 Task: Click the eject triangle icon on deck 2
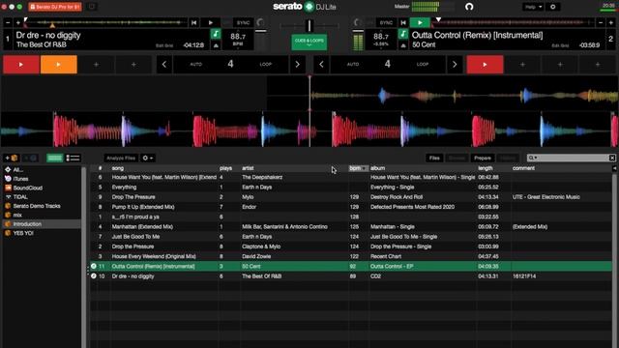pos(403,45)
